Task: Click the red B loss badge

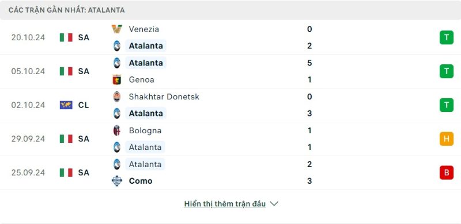Action: (x=446, y=172)
